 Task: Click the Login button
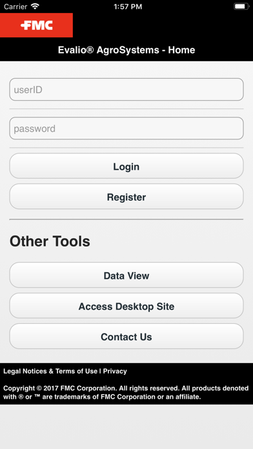tap(126, 166)
